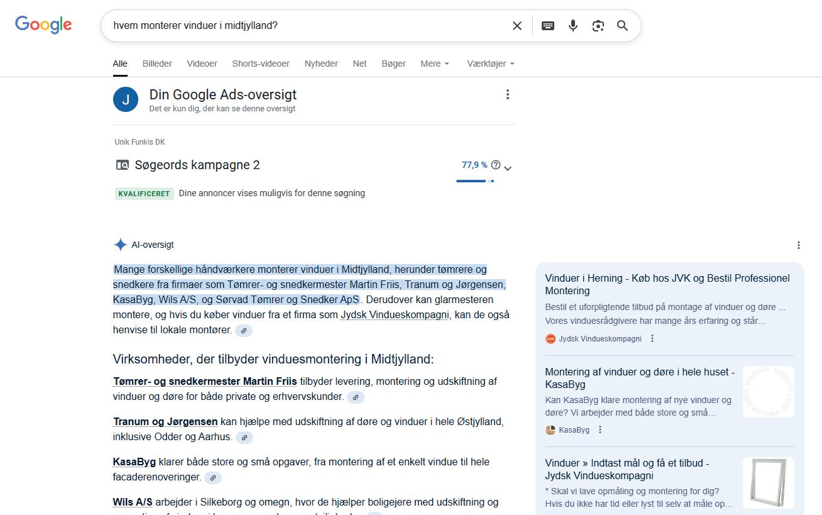Switch to the Net tab

click(x=359, y=64)
